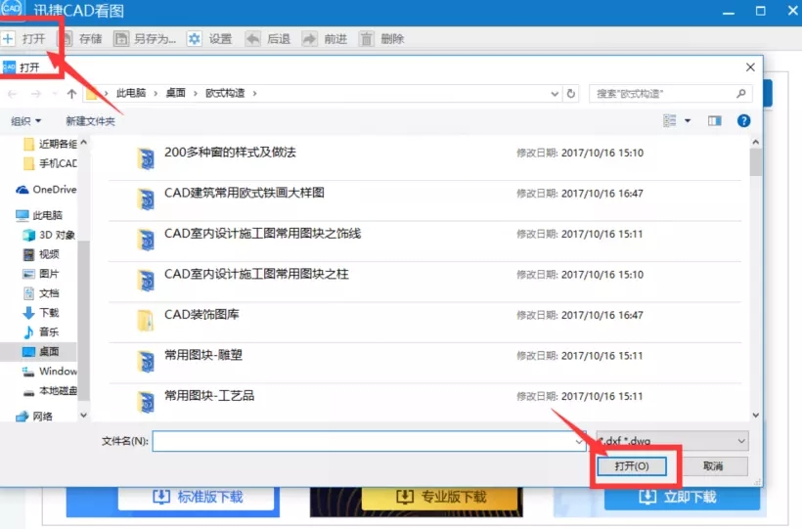802x529 pixels.
Task: Click the Back (后退) arrow toolbar icon
Action: [252, 39]
